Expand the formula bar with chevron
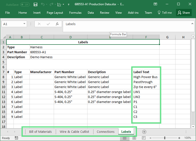 click(x=192, y=24)
